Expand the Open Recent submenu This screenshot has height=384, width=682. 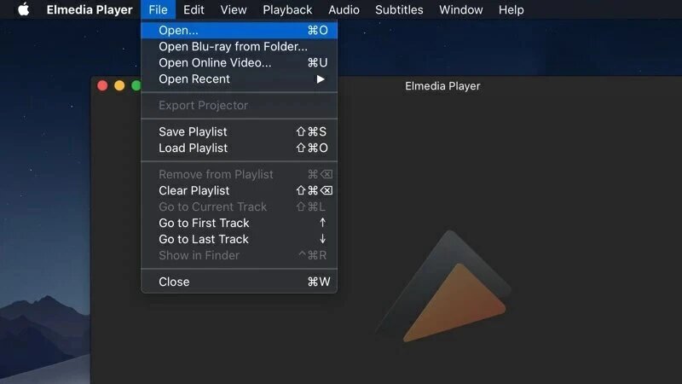(239, 79)
